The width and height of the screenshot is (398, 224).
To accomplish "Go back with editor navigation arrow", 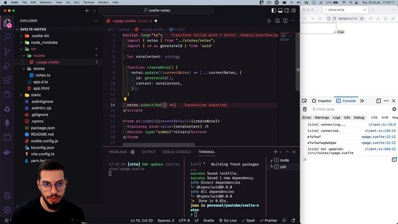I will click(x=87, y=11).
